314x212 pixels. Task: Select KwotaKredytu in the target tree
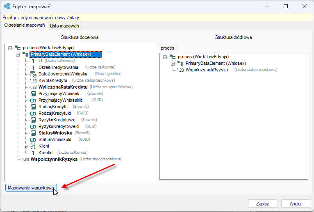point(53,80)
